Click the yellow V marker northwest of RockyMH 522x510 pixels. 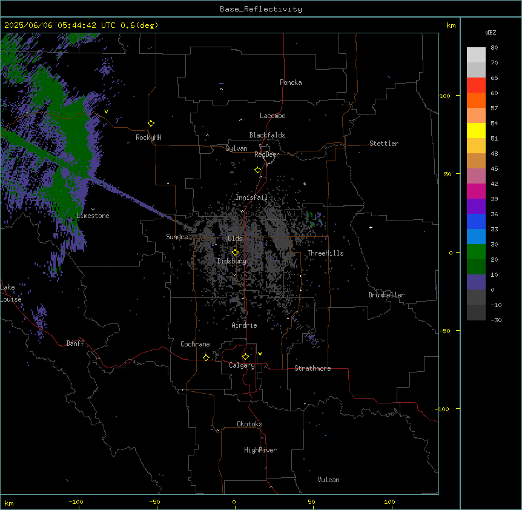(x=106, y=111)
